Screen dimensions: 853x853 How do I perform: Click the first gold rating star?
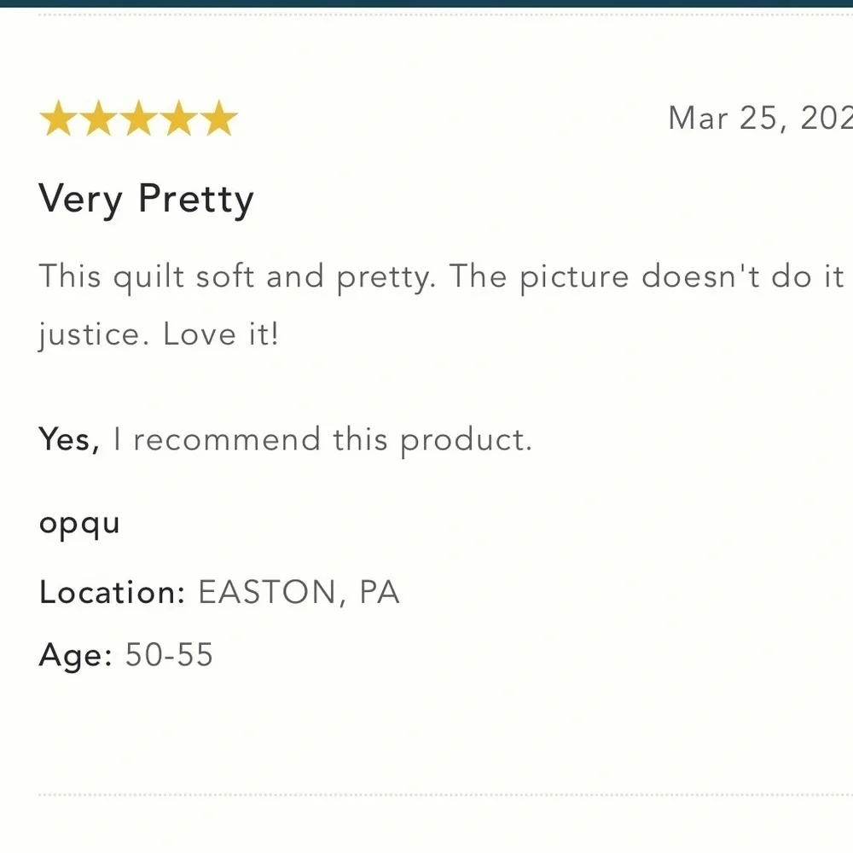(59, 118)
